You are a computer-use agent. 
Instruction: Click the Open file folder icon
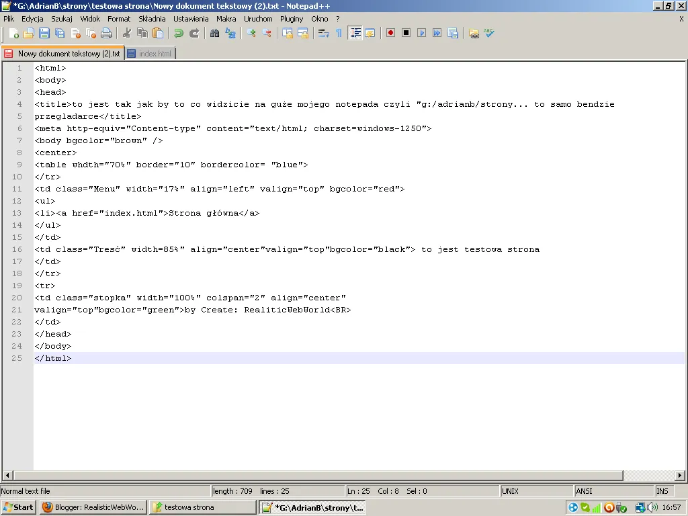click(x=29, y=34)
